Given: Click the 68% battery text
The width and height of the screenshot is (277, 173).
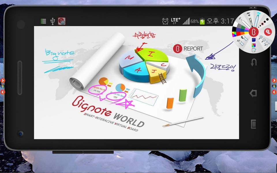Looking at the screenshot, I should click(195, 21).
